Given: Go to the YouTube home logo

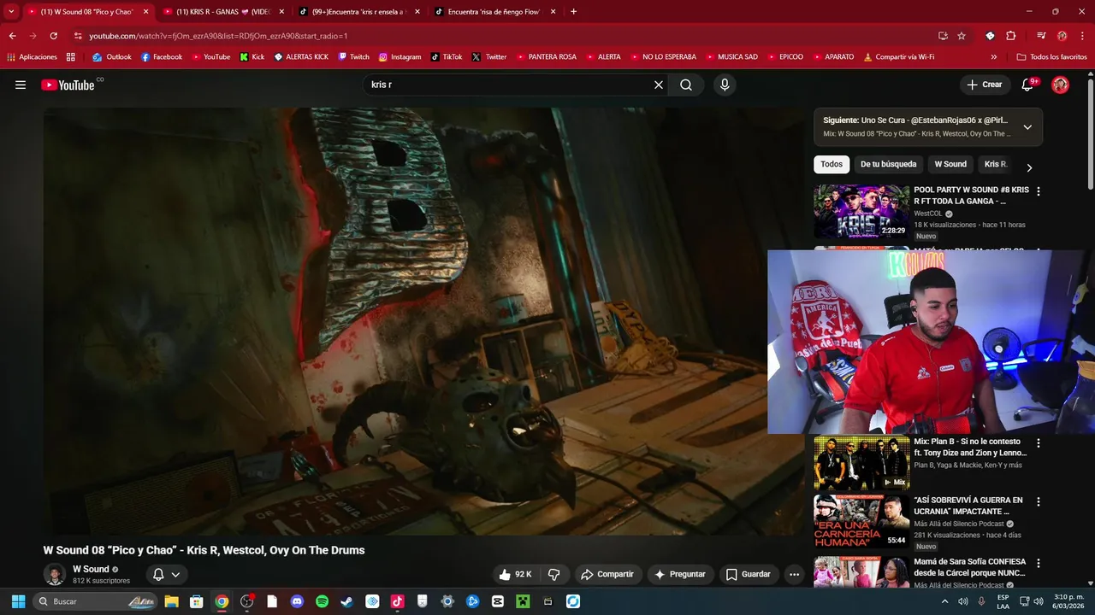Looking at the screenshot, I should pos(68,85).
